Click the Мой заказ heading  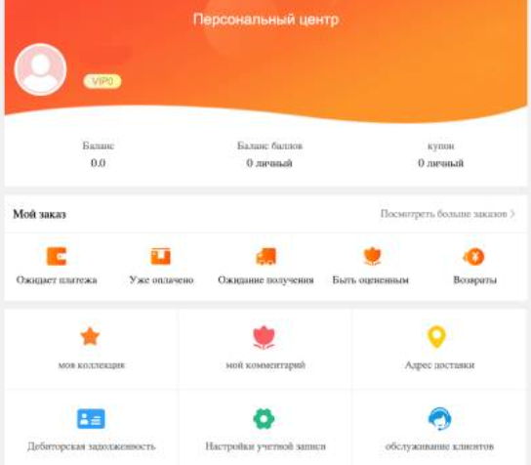coord(39,214)
